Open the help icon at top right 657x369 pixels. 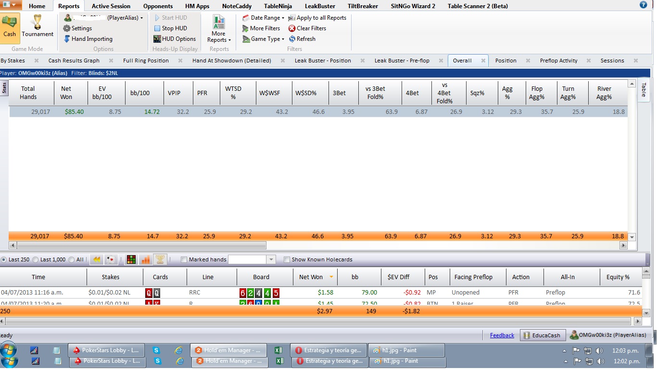(x=644, y=5)
